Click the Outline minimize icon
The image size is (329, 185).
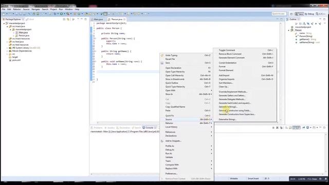320,19
